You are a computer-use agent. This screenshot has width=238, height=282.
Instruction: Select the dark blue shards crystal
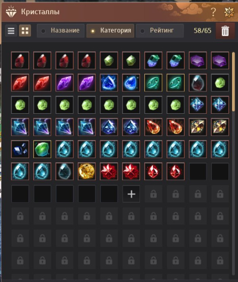point(20,149)
